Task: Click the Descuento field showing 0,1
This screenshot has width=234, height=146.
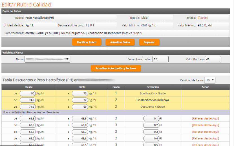Action: (151, 118)
